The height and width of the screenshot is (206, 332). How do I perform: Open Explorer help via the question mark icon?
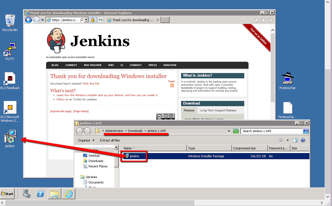pyautogui.click(x=303, y=140)
